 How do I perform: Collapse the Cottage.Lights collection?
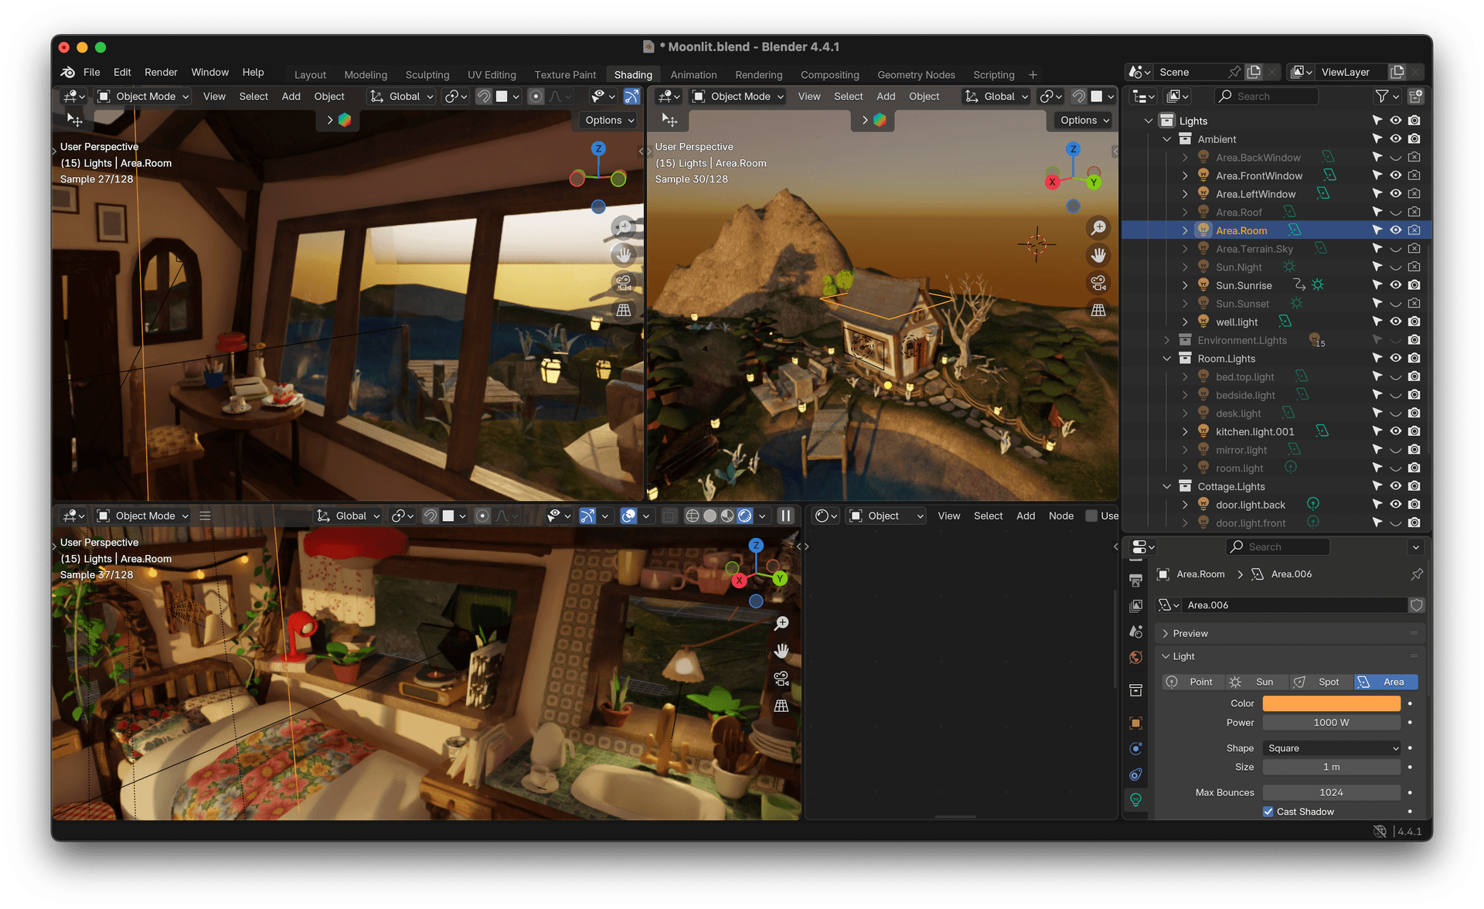pyautogui.click(x=1167, y=486)
